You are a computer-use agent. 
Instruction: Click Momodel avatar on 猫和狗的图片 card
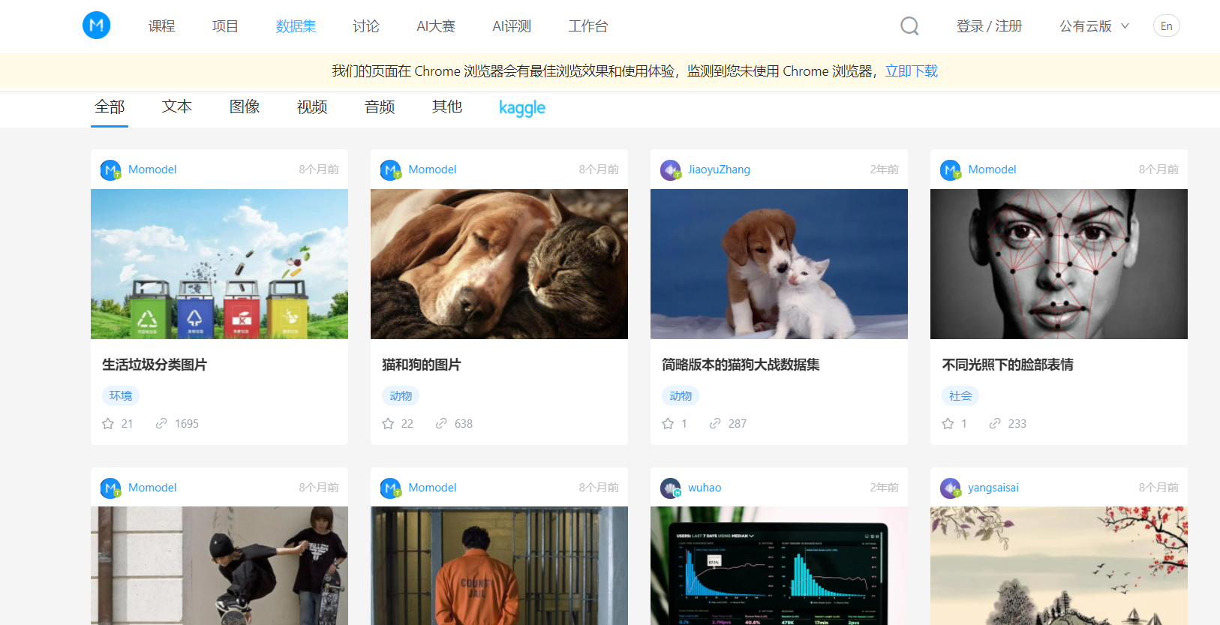tap(391, 170)
